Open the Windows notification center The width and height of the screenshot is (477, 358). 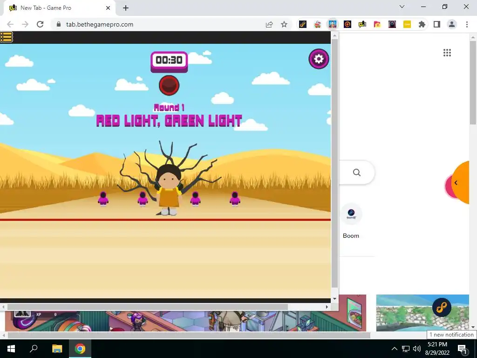click(x=463, y=349)
